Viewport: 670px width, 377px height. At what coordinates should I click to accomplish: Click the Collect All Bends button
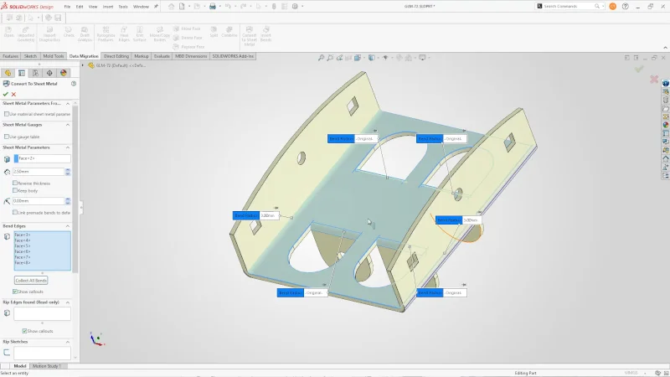(31, 280)
